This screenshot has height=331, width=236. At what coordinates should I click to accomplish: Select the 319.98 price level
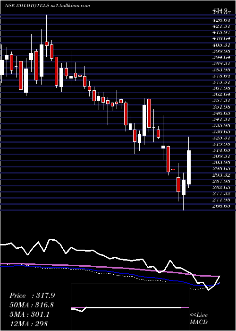pos(220,144)
